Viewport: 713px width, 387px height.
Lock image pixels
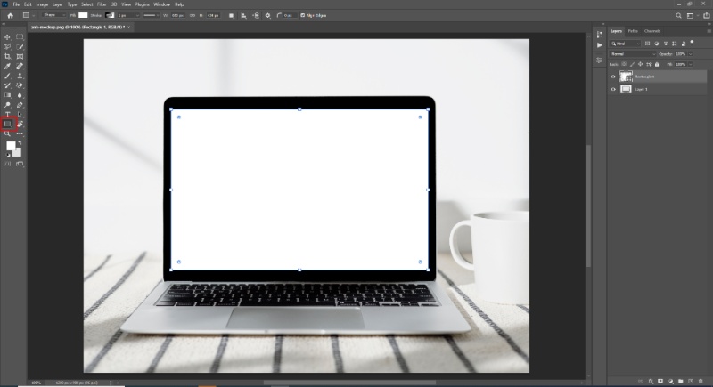pyautogui.click(x=632, y=64)
